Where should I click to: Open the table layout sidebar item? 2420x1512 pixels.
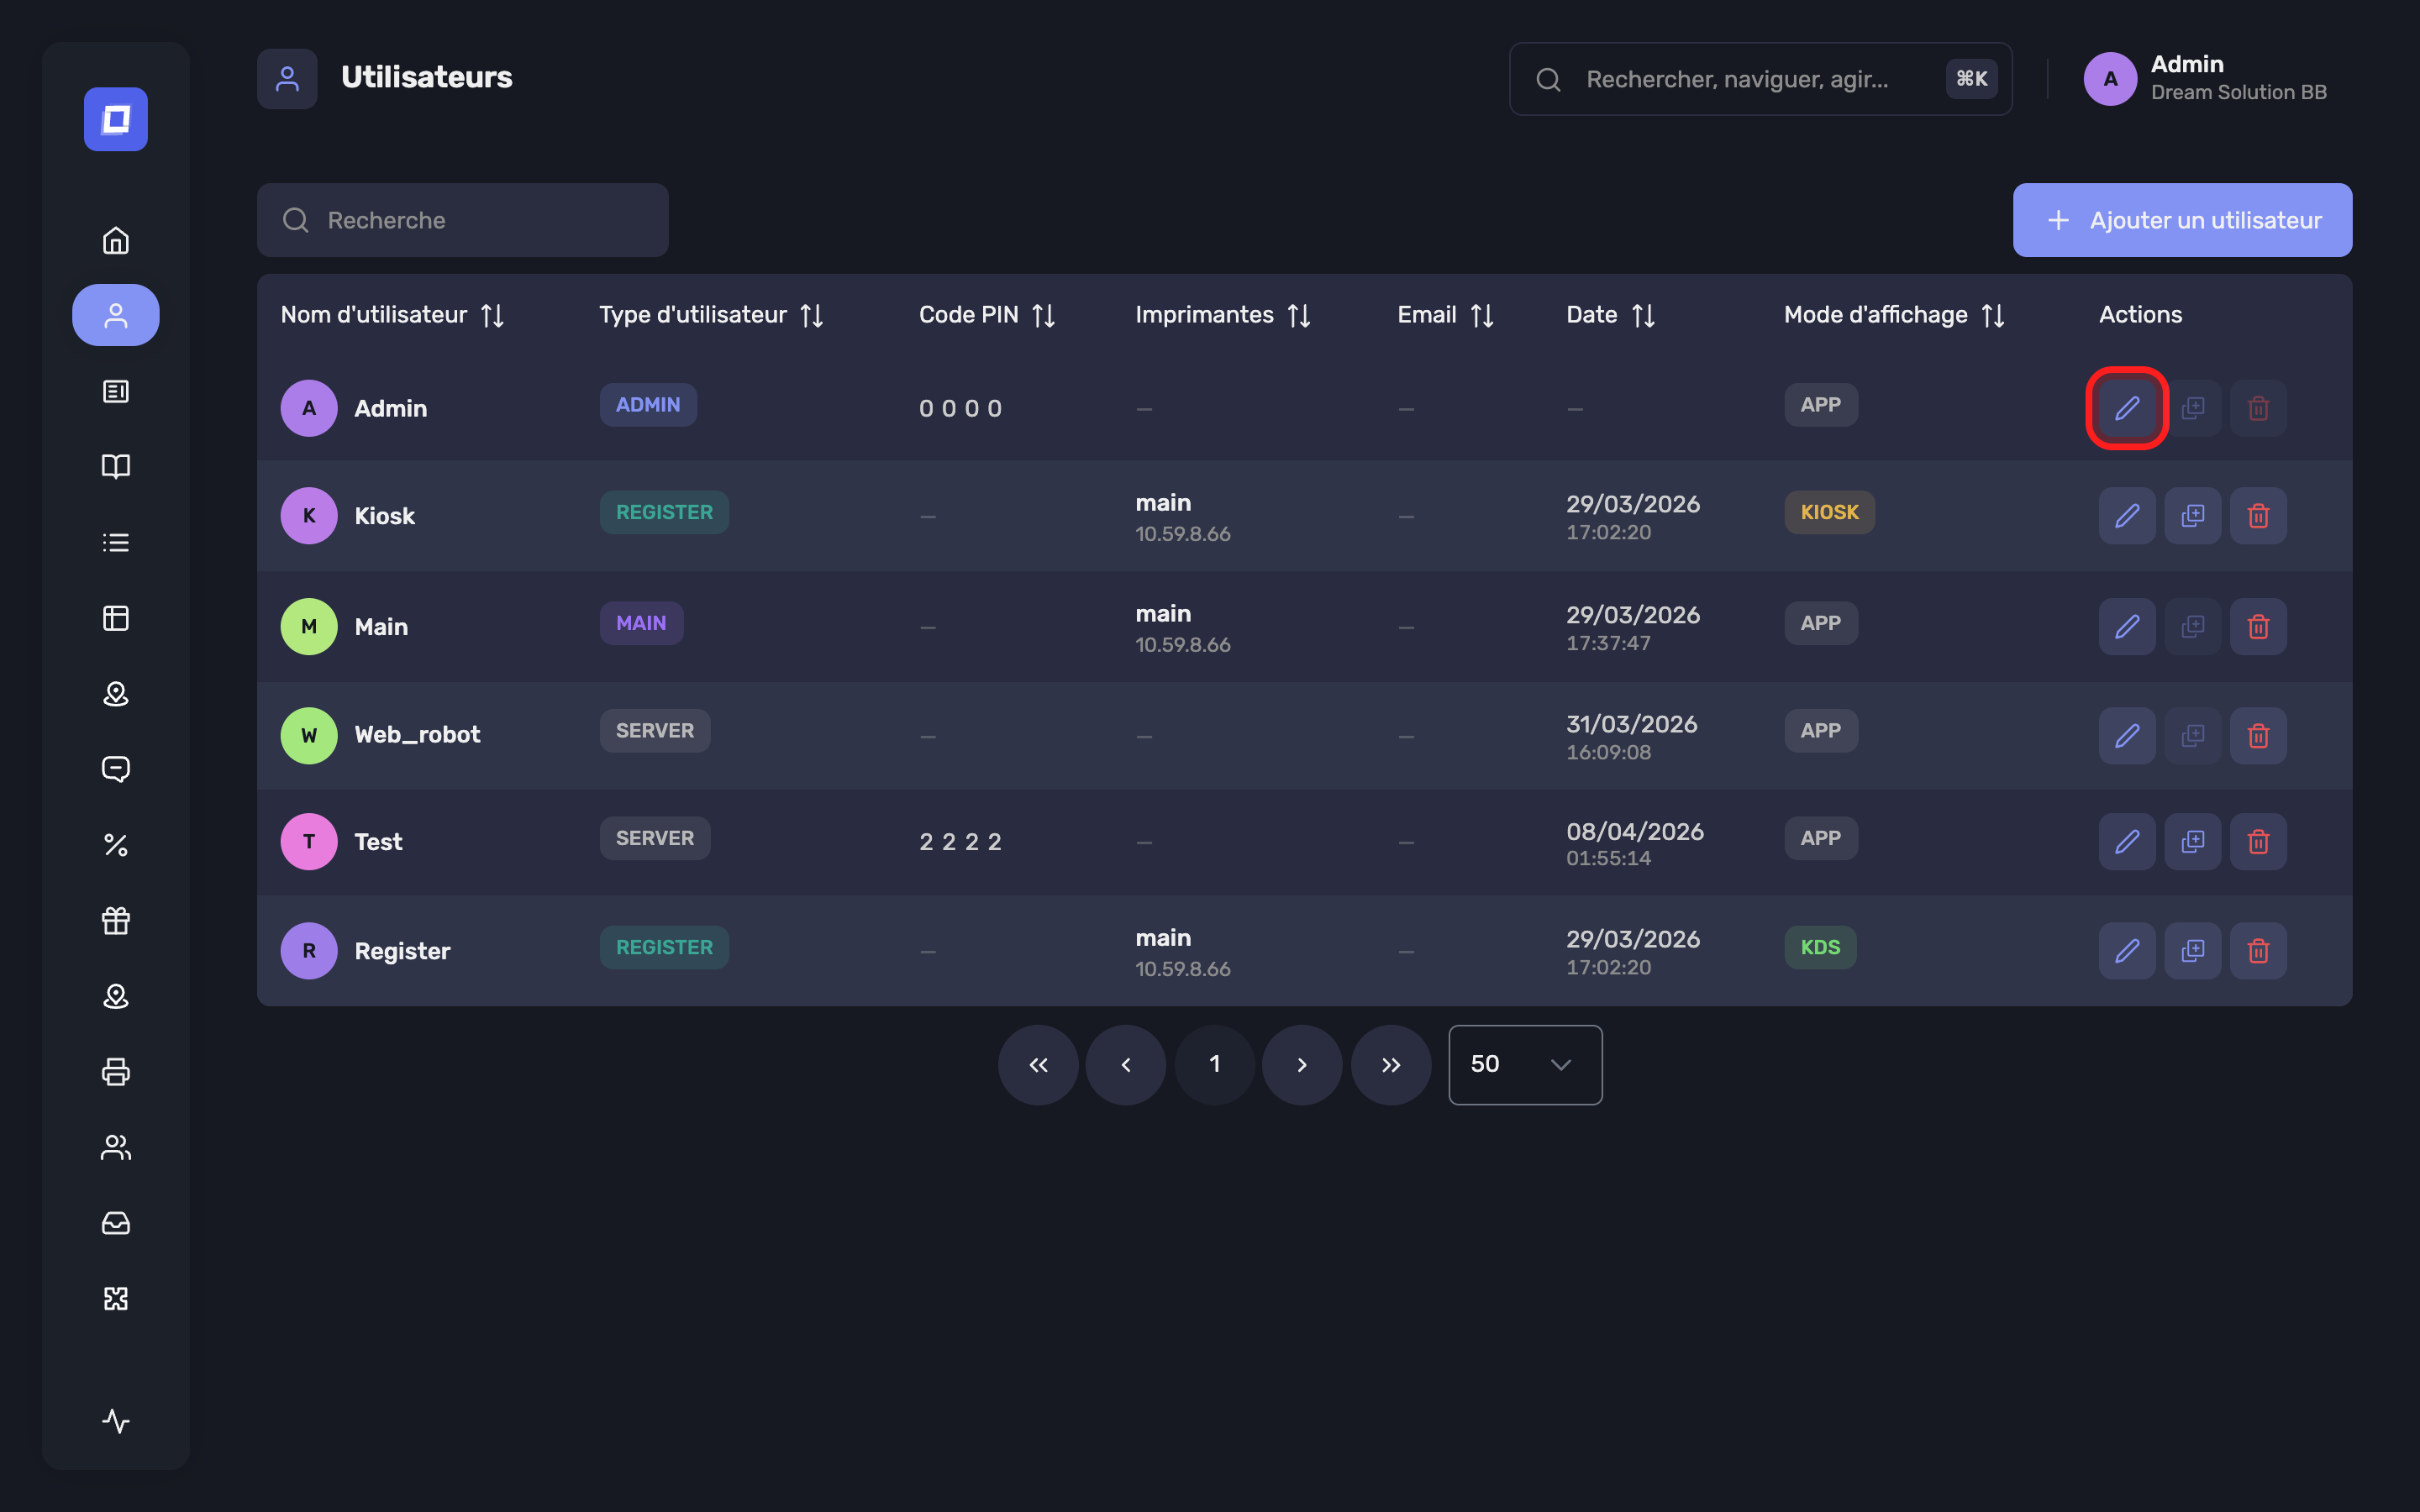(x=116, y=618)
